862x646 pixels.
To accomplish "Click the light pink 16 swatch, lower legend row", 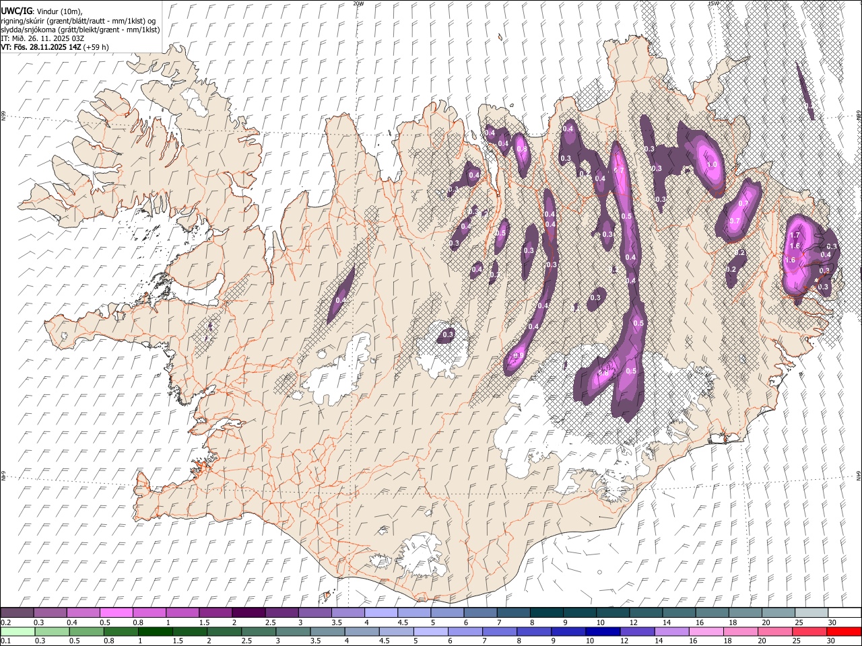I will coord(706,632).
